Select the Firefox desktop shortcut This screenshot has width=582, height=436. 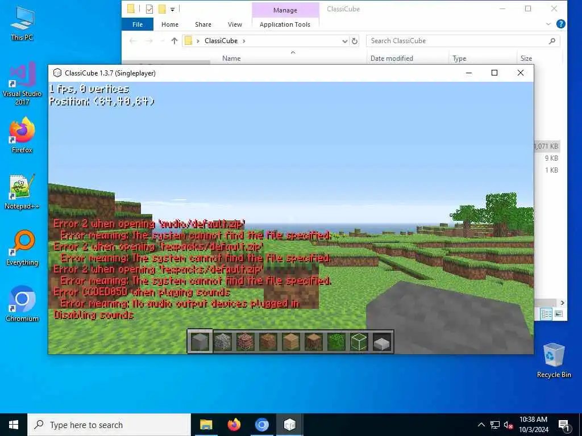tap(22, 135)
